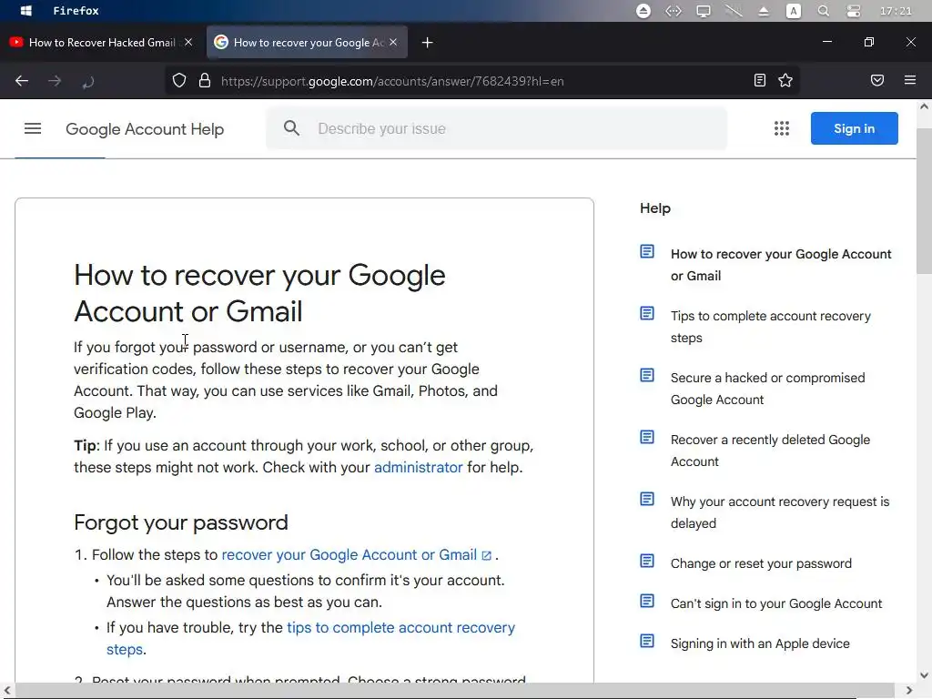Focus the URL address bar
The image size is (932, 699).
(x=481, y=81)
